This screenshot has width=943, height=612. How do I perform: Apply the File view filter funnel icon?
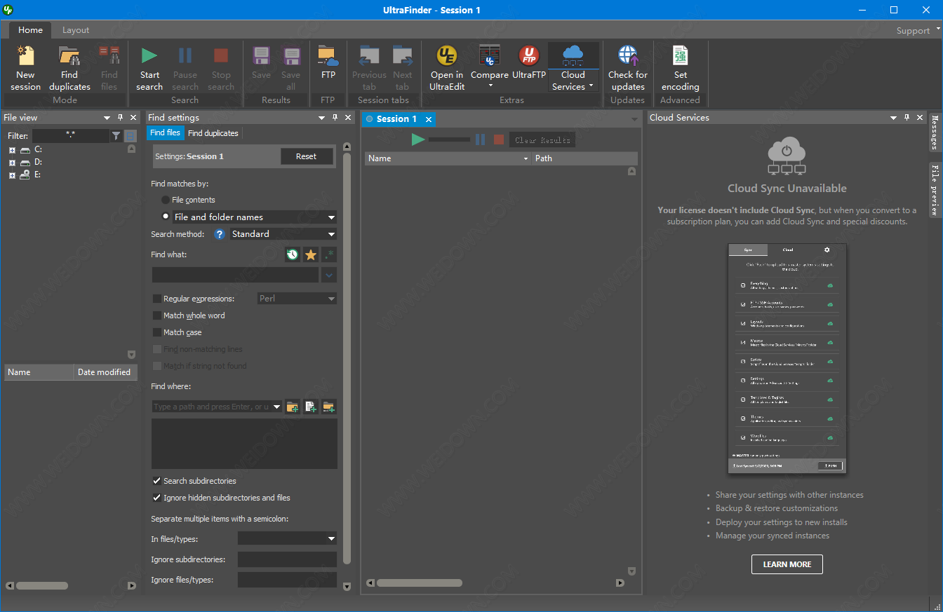[x=116, y=136]
